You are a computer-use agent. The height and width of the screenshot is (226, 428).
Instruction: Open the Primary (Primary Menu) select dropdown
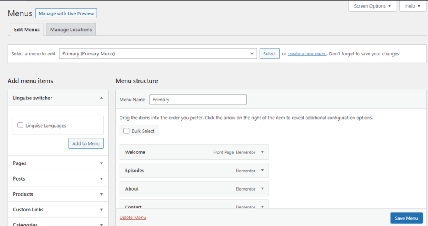pyautogui.click(x=158, y=54)
